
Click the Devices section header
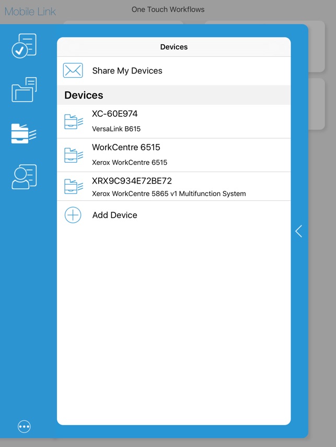click(x=173, y=95)
